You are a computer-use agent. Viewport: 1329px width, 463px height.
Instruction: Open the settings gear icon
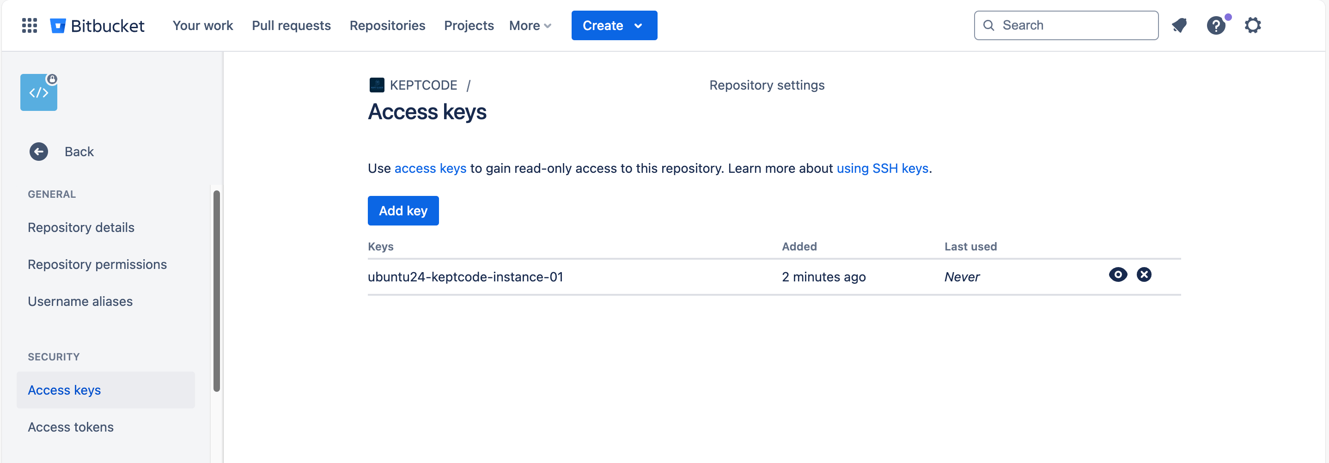click(1253, 25)
